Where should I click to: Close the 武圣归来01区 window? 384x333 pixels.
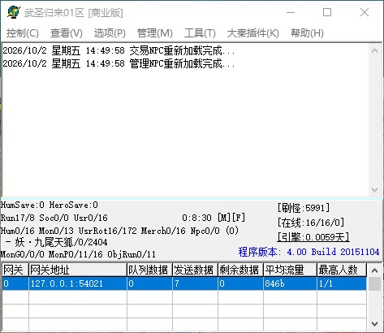point(365,12)
